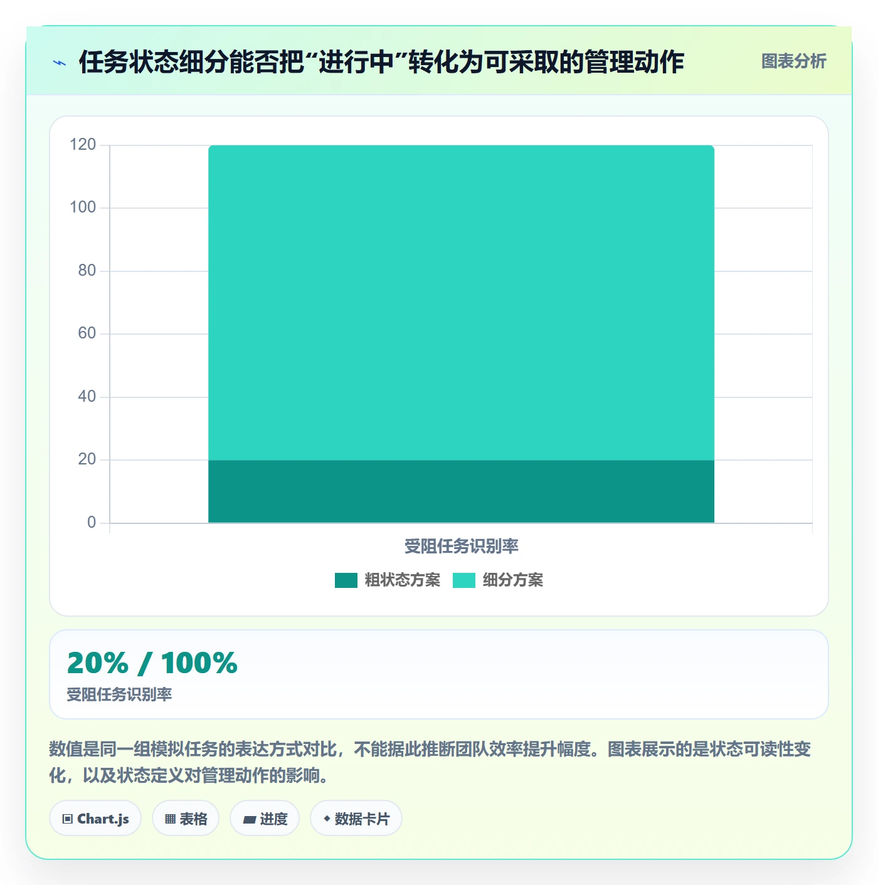This screenshot has width=878, height=885.
Task: Click the y-axis value 20
Action: 87,459
